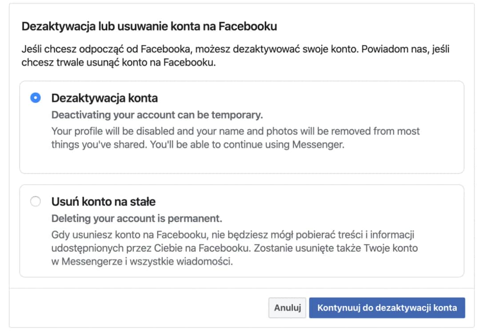Image resolution: width=480 pixels, height=333 pixels.
Task: Click the bold 'Deleting your account is permanent' text
Action: point(136,218)
